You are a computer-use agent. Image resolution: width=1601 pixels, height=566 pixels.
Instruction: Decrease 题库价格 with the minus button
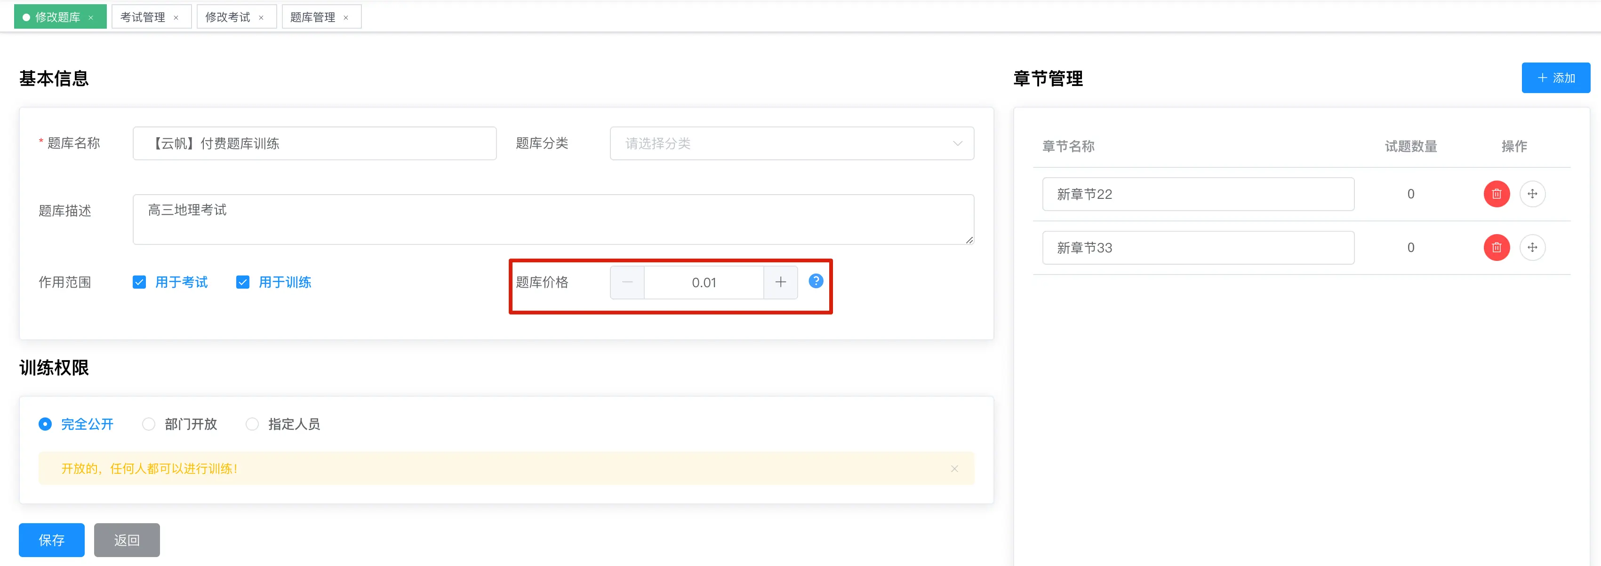click(x=627, y=283)
